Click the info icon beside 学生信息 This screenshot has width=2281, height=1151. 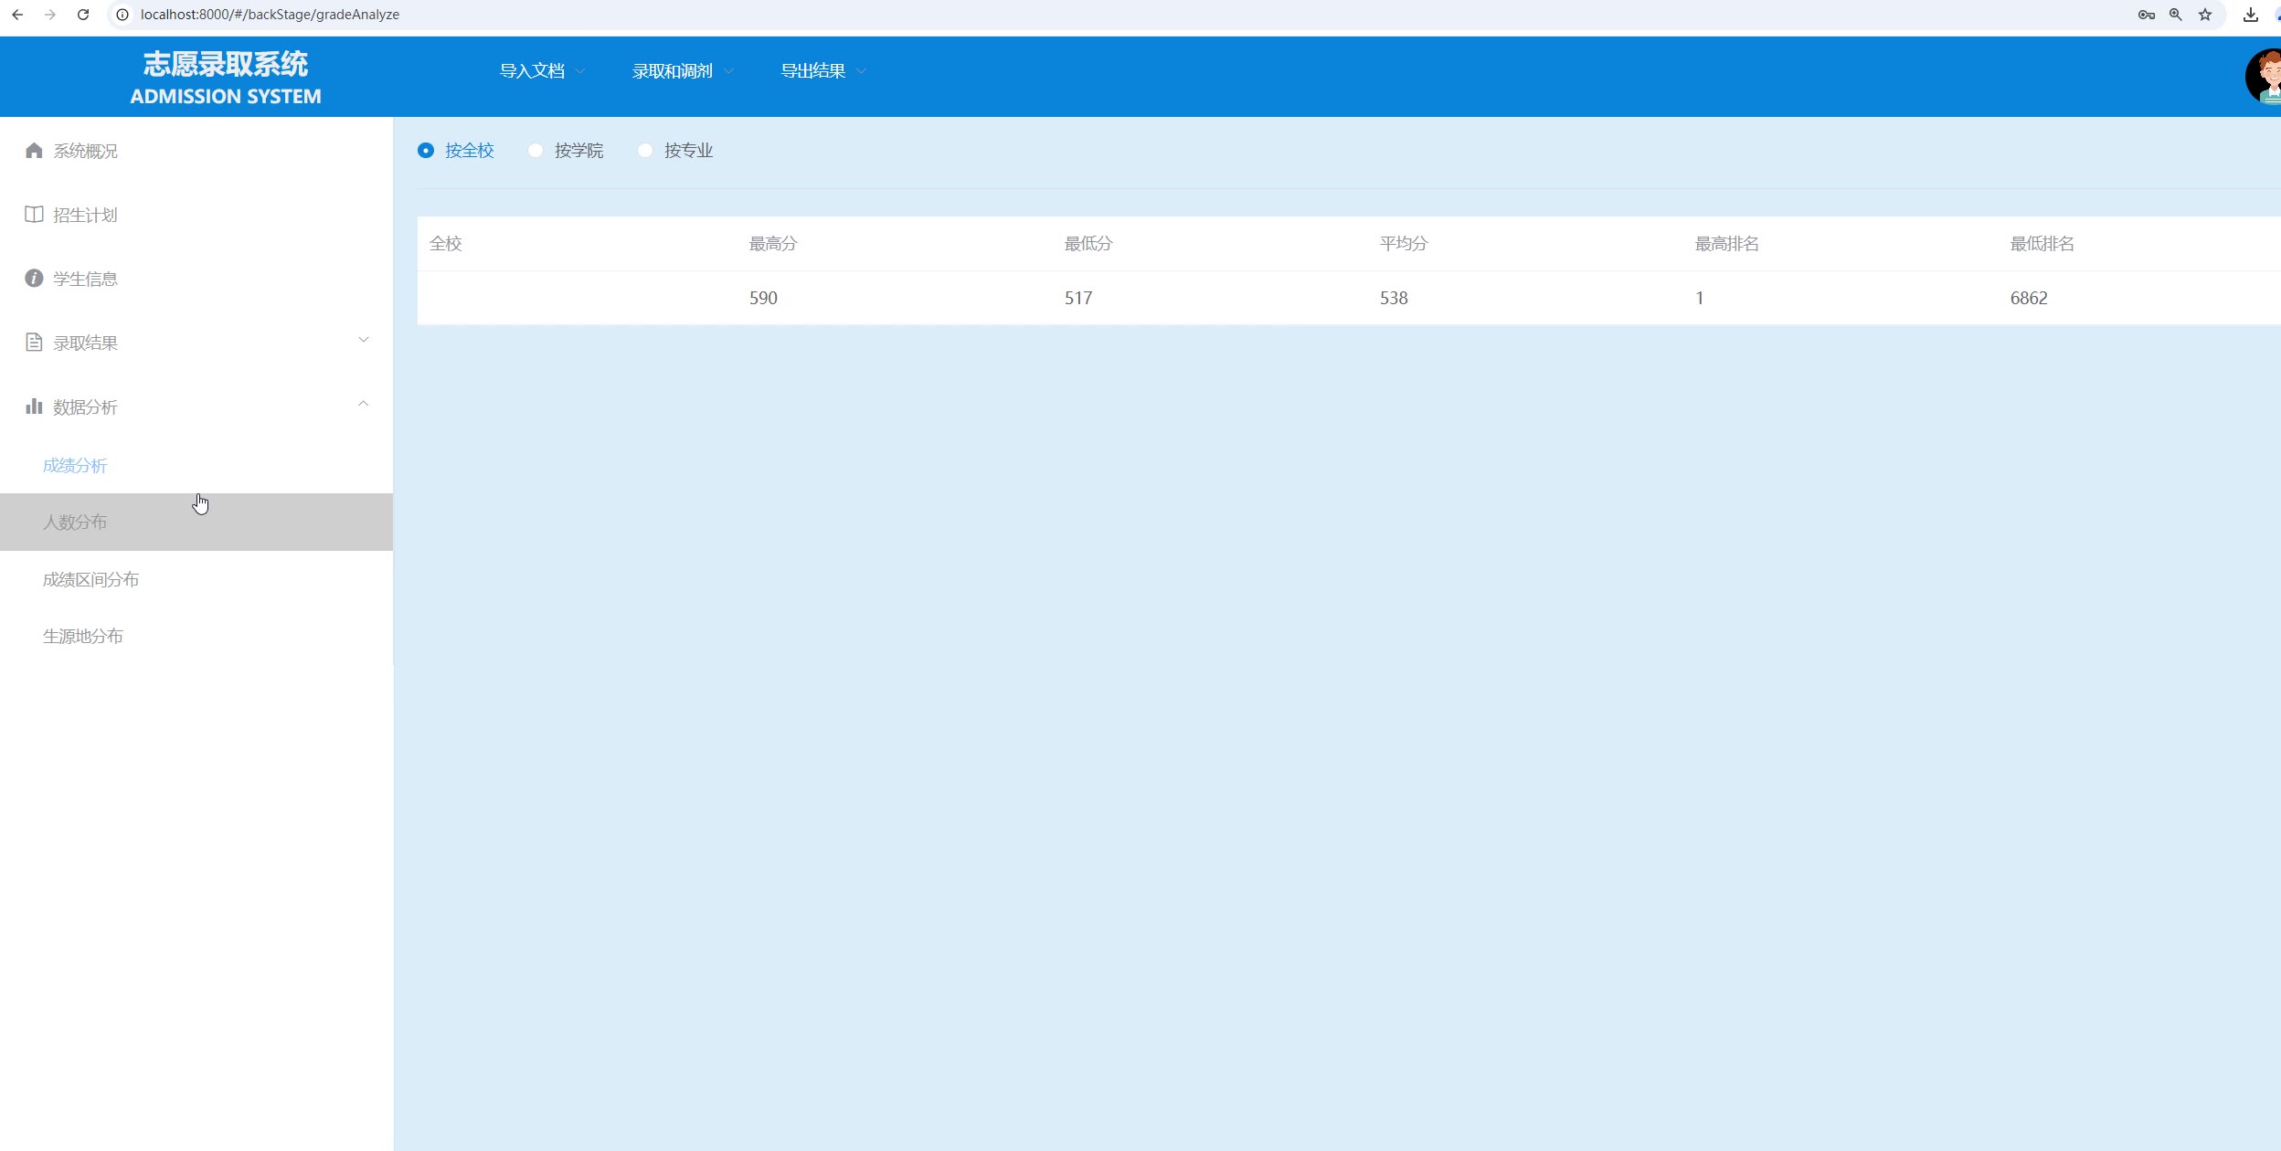pyautogui.click(x=34, y=279)
